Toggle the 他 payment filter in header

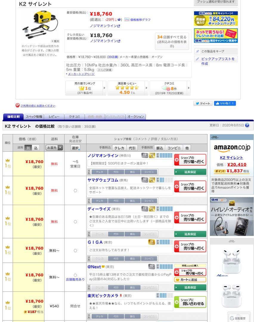pos(187,148)
